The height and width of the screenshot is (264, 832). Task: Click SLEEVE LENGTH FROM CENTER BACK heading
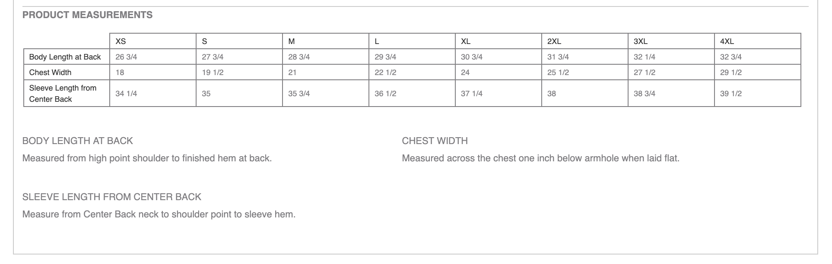click(112, 197)
